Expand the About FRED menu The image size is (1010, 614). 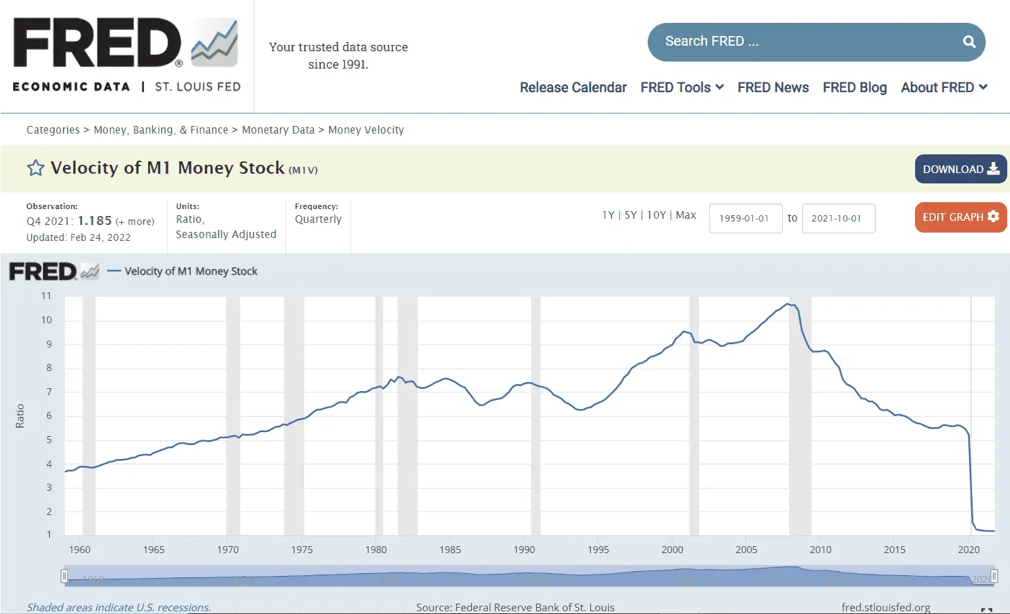944,87
